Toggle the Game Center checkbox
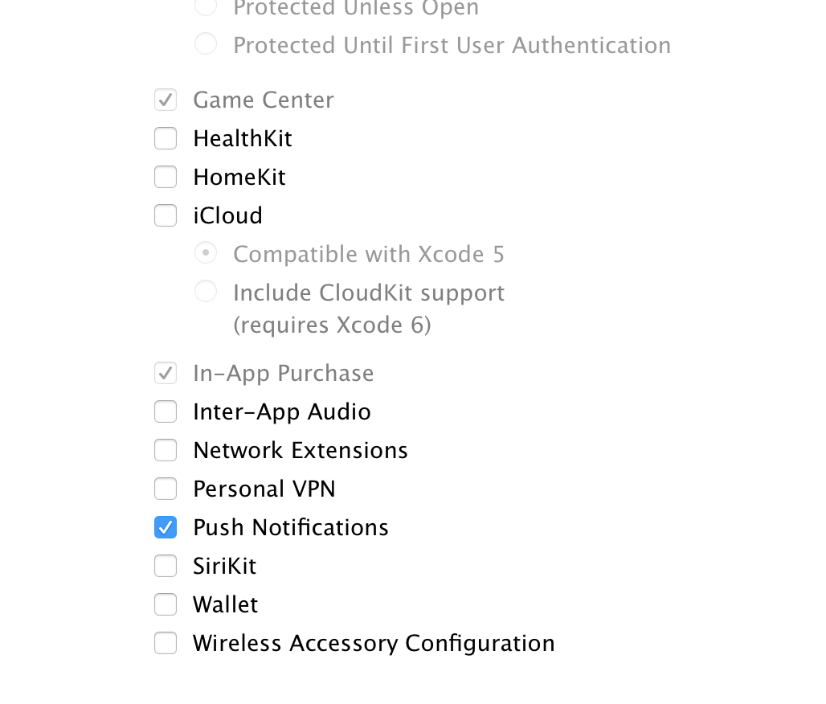 (166, 100)
